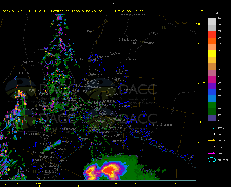This screenshot has width=231, height=187.
Task: Pick the light gray 70–80 dBZ swatch
Action: click(211, 22)
